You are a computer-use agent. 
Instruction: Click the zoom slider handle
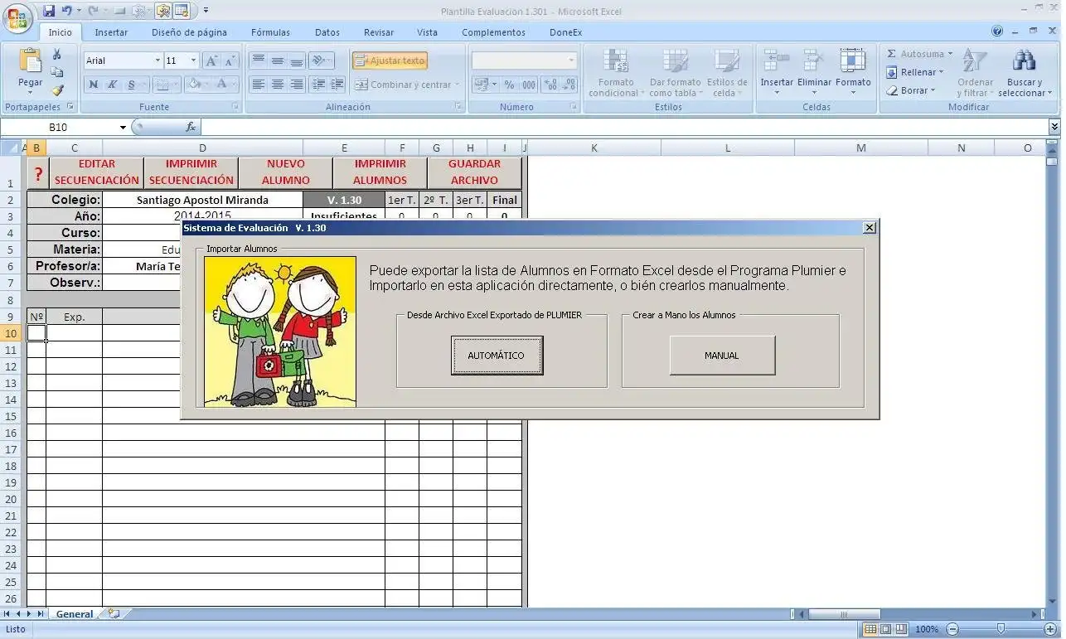click(1001, 629)
